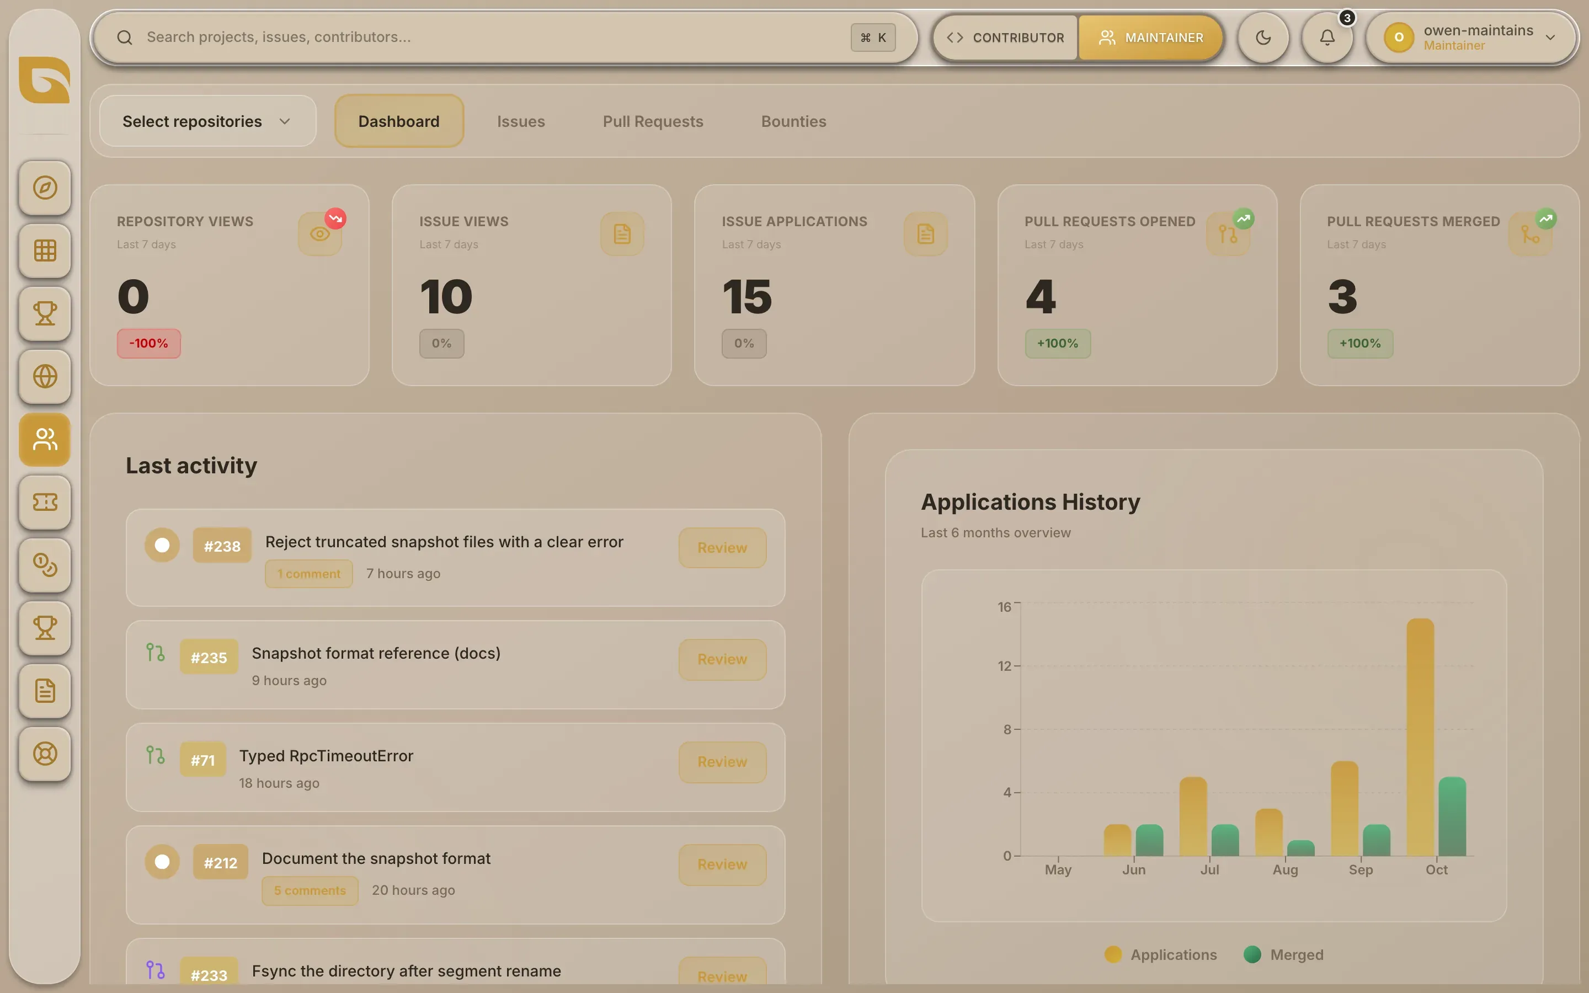Click the '#71' issue number badge
This screenshot has width=1589, height=993.
click(203, 760)
